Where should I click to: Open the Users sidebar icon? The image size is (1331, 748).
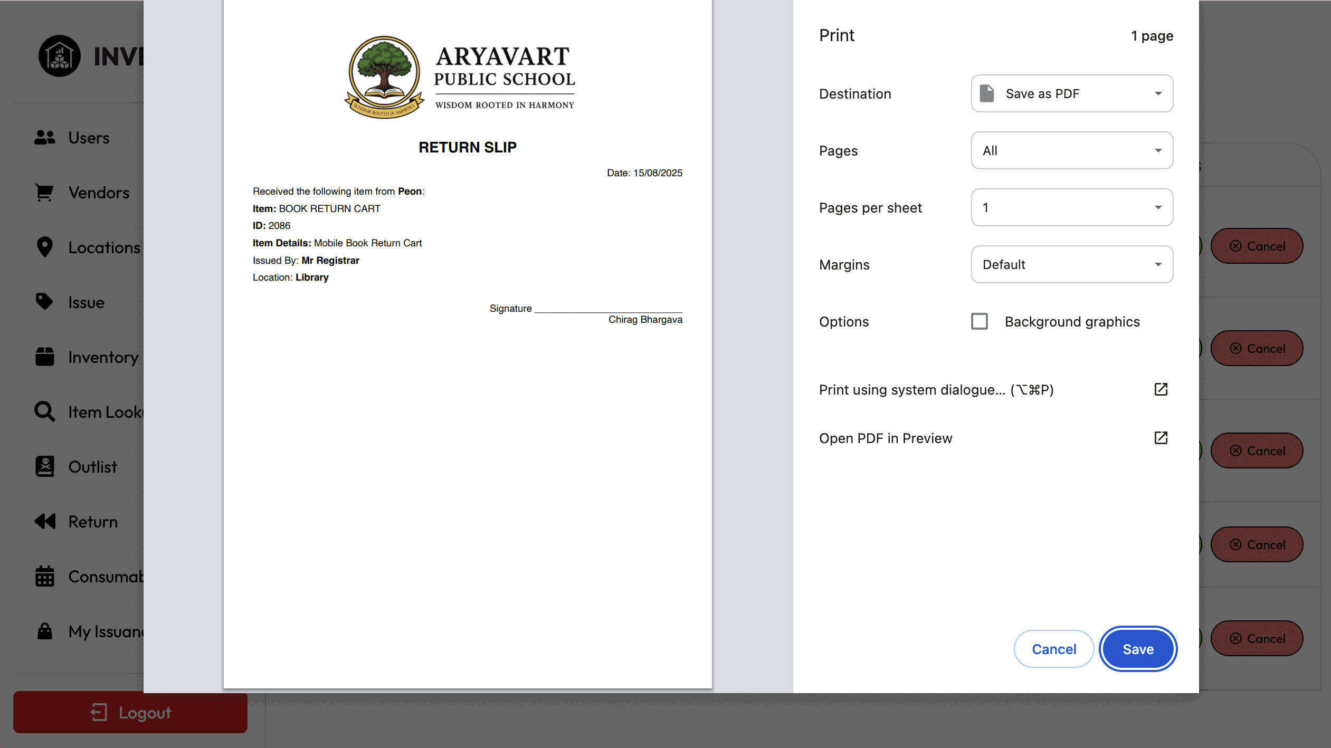coord(45,138)
